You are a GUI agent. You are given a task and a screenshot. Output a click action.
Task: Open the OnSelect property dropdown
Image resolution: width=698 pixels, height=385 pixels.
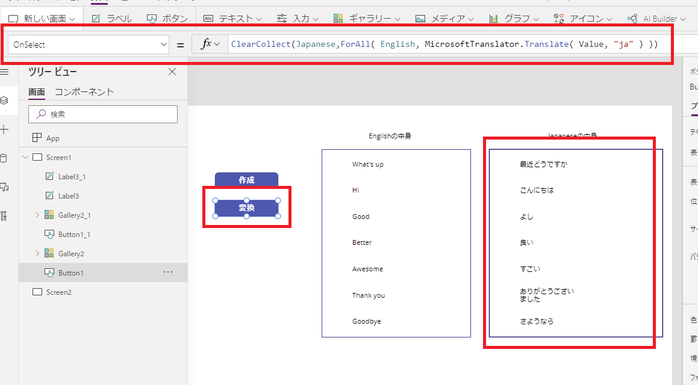(x=163, y=44)
